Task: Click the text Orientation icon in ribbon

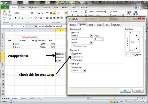Action: point(58,13)
